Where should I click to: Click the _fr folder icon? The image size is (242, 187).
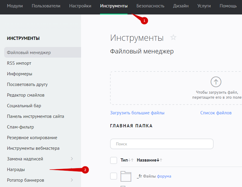(x=126, y=176)
